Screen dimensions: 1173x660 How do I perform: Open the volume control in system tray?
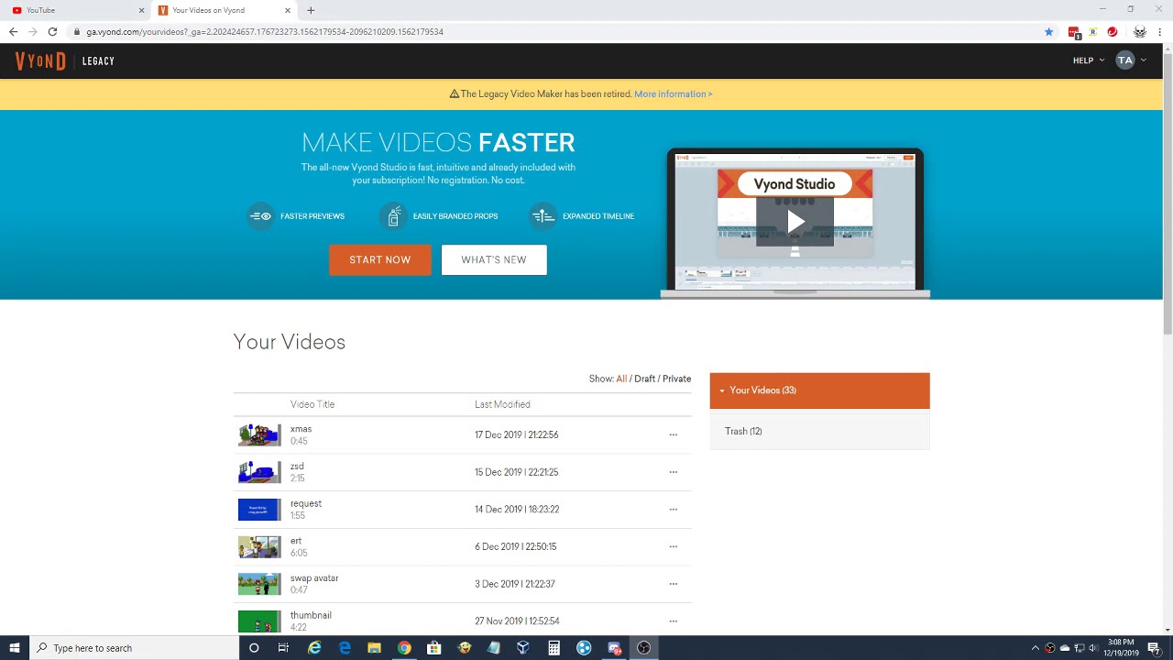(x=1093, y=648)
